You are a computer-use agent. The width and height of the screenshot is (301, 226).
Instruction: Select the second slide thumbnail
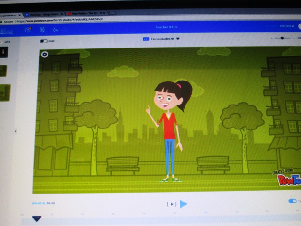3,71
